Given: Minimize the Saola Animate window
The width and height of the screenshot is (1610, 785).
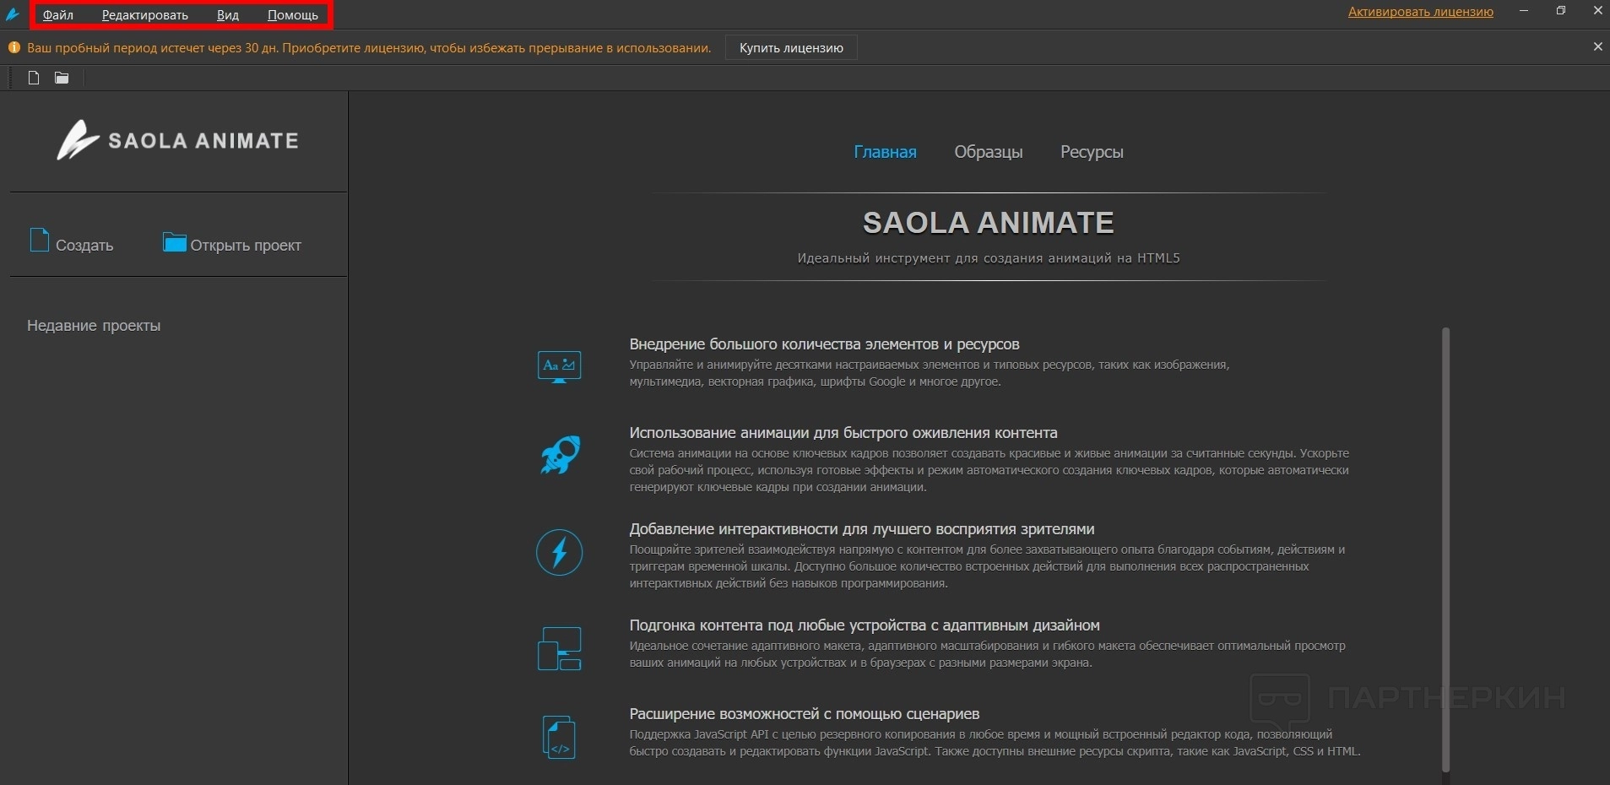Looking at the screenshot, I should pyautogui.click(x=1524, y=11).
